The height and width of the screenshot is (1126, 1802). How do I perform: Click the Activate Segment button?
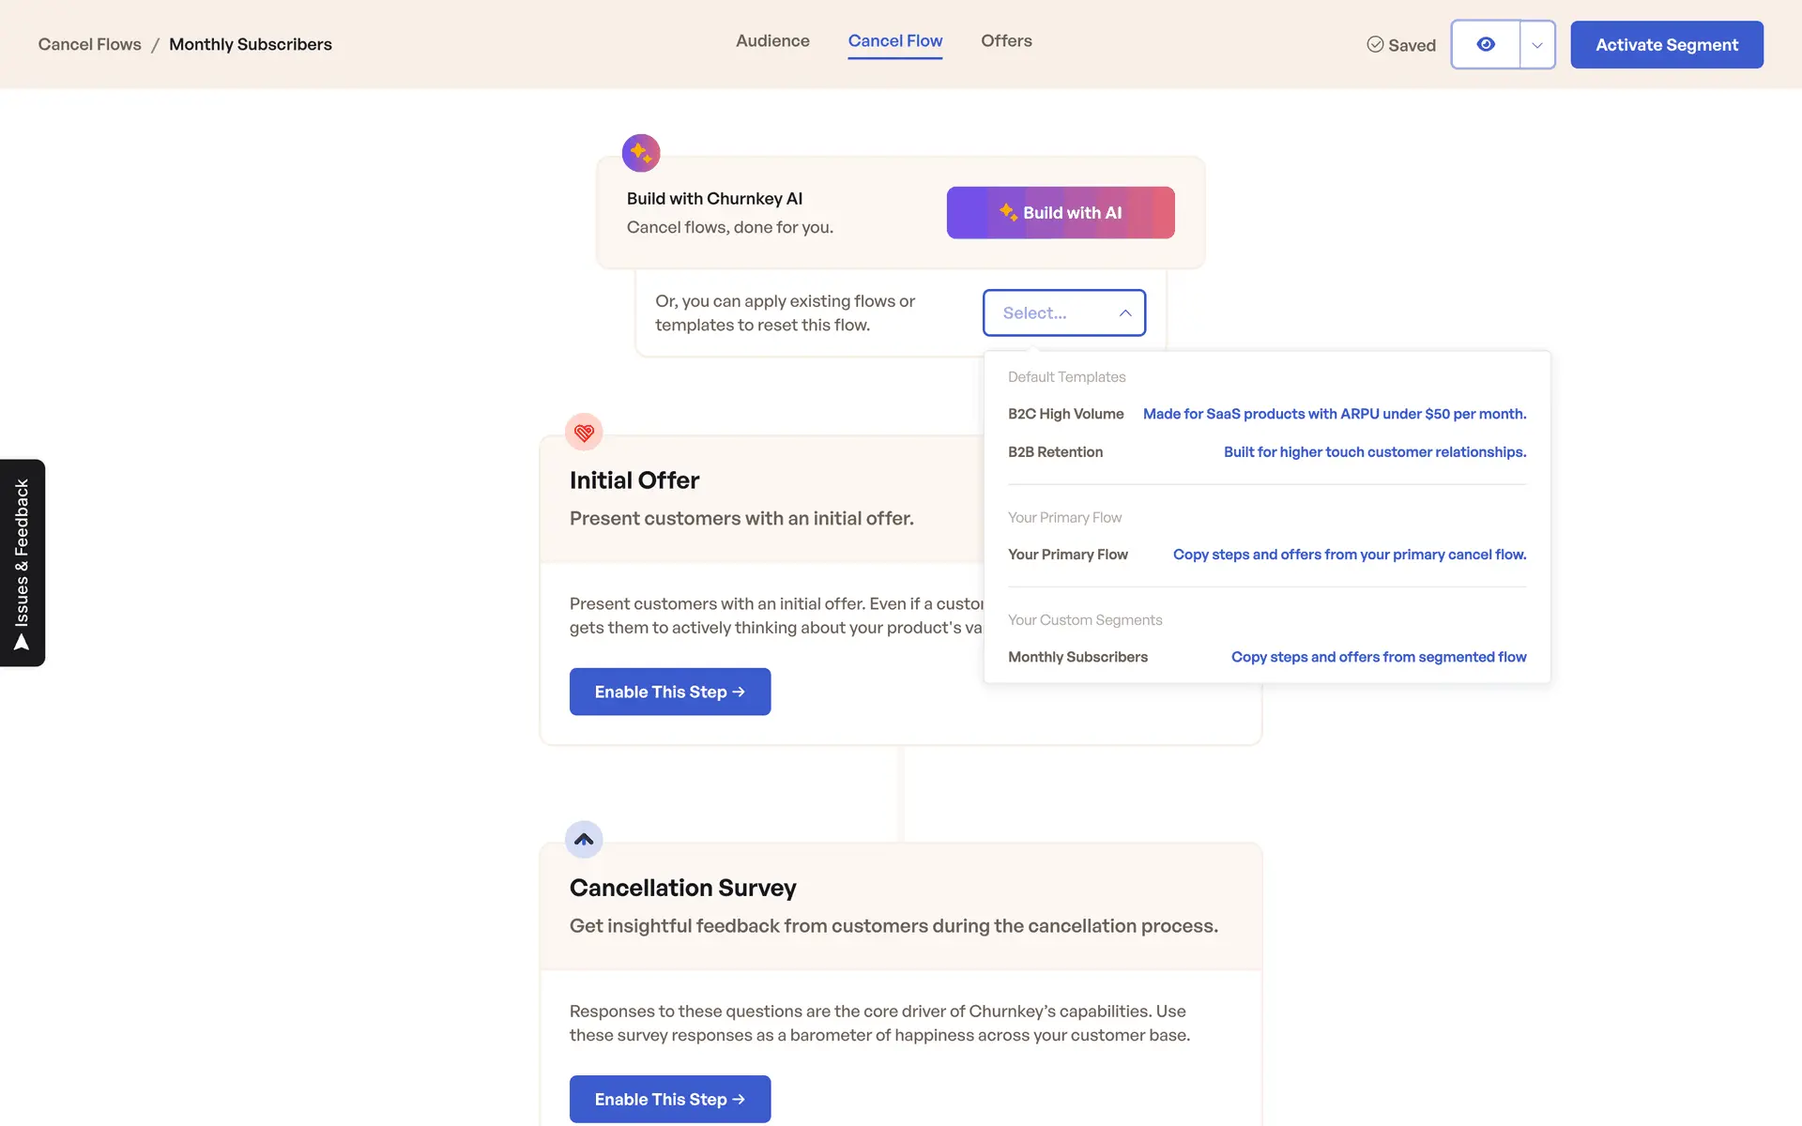point(1666,45)
